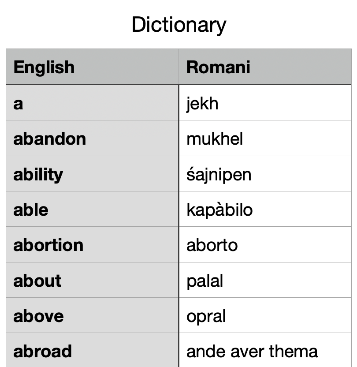Select the "śajnipen" cell
357x367 pixels.
coord(264,174)
